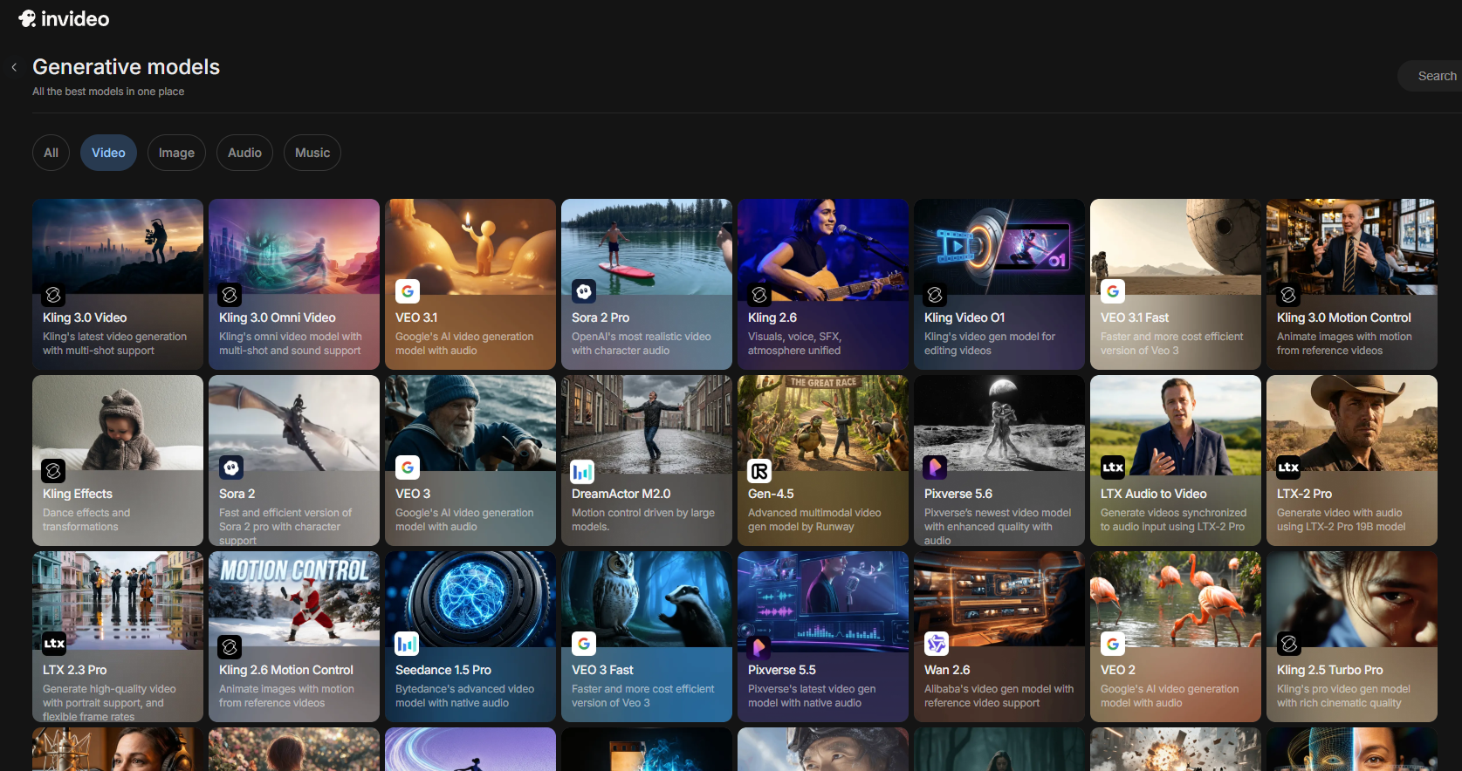1462x771 pixels.
Task: Click the OpenAI icon on Sora 2 Pro card
Action: pos(583,291)
